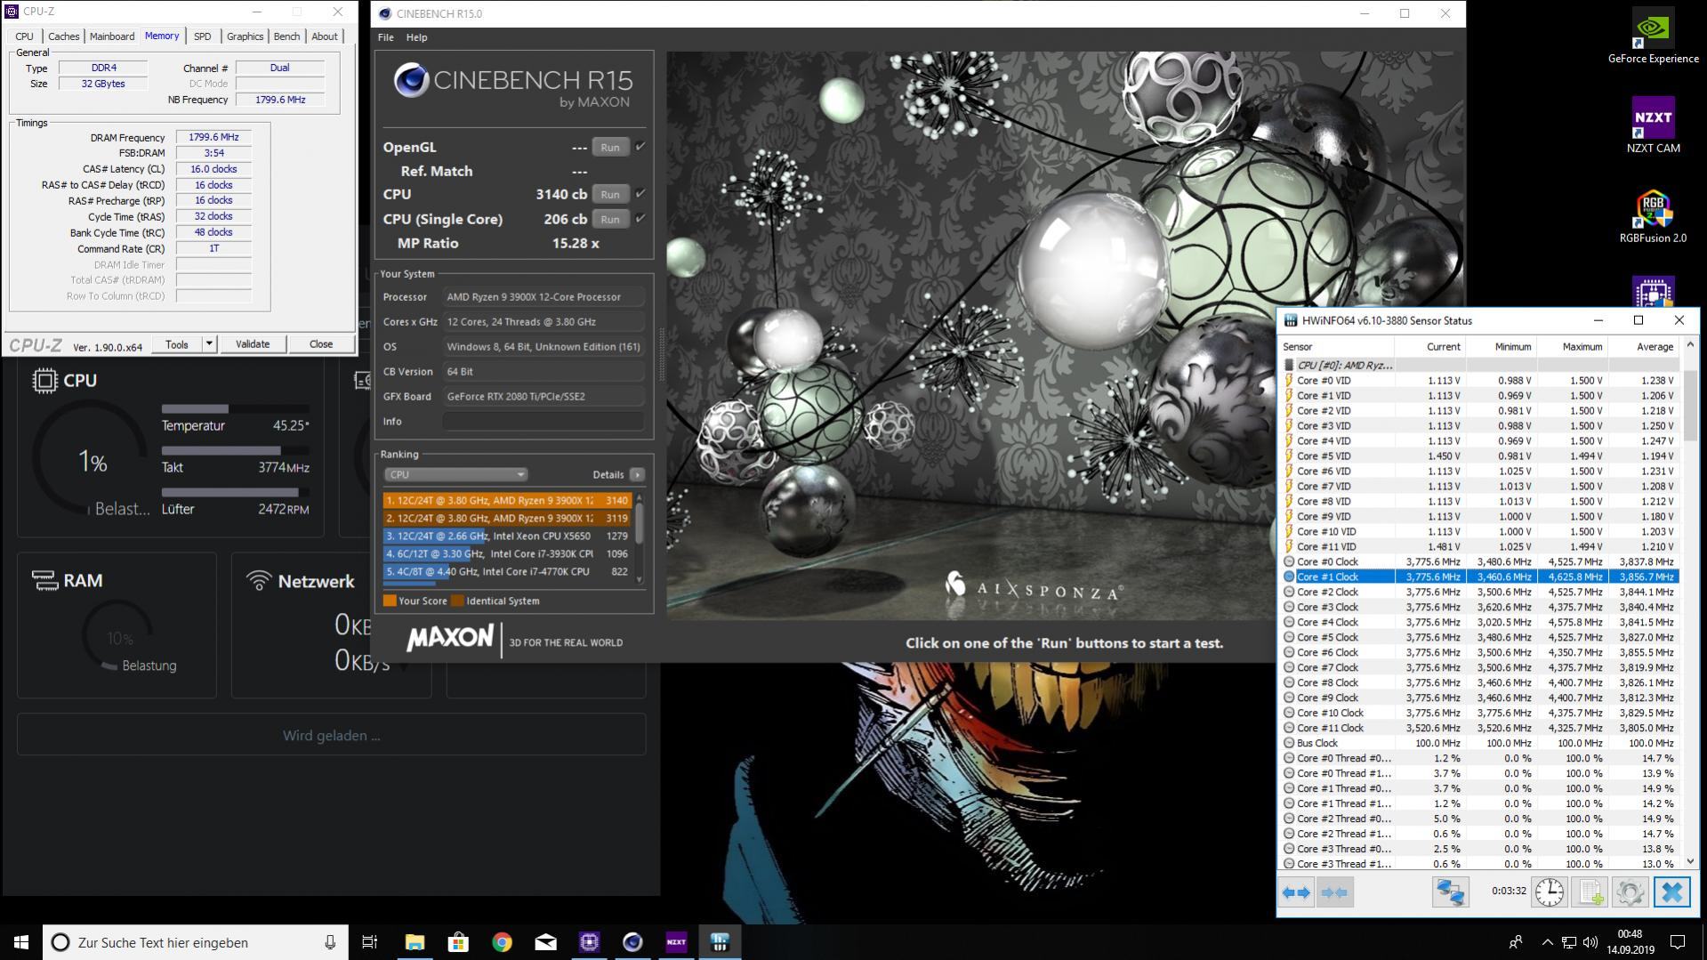Screen dimensions: 1707x960
Task: Click the Tools button in CPU-Z
Action: click(177, 344)
